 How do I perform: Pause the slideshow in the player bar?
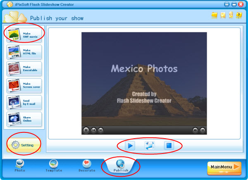point(86,130)
